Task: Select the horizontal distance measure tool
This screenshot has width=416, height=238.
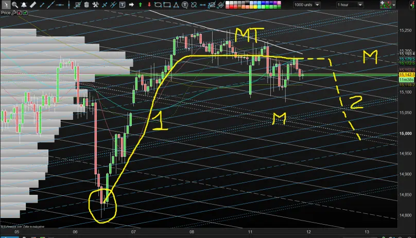Action: pos(203,5)
